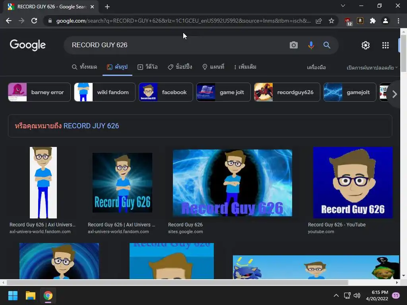Click the Chrome taskbar icon
The image size is (407, 305).
tap(48, 295)
